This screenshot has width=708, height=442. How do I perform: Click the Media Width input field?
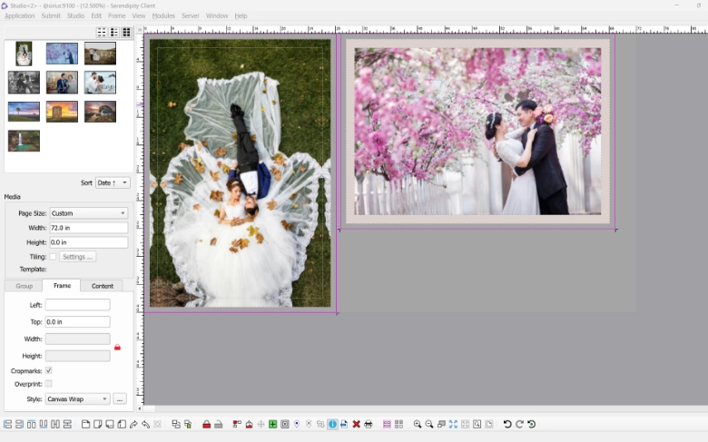(88, 228)
